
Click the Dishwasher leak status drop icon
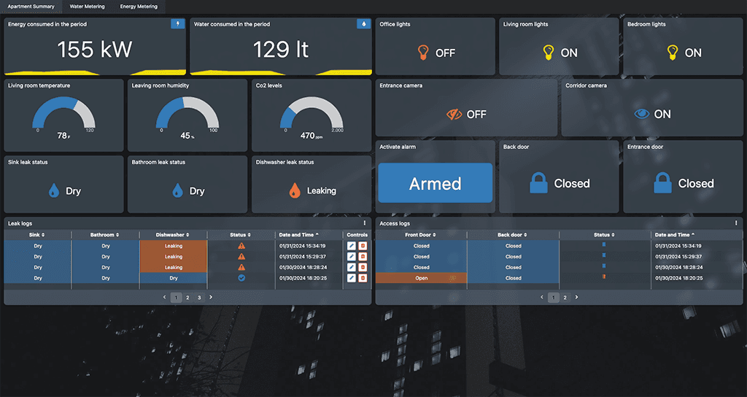[295, 190]
